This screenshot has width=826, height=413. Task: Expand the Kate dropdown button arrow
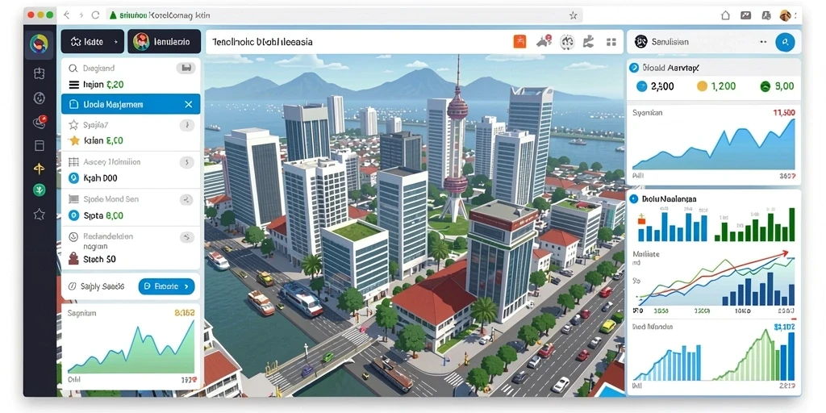115,42
